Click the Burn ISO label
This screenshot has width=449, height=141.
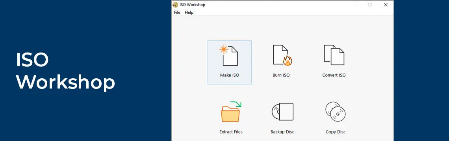[281, 75]
